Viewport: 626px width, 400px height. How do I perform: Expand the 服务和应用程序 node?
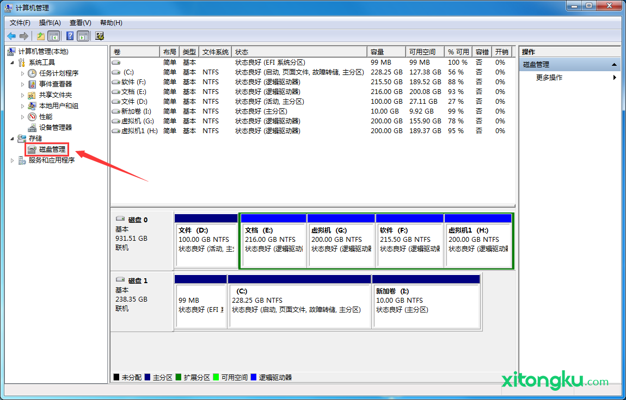pos(13,160)
